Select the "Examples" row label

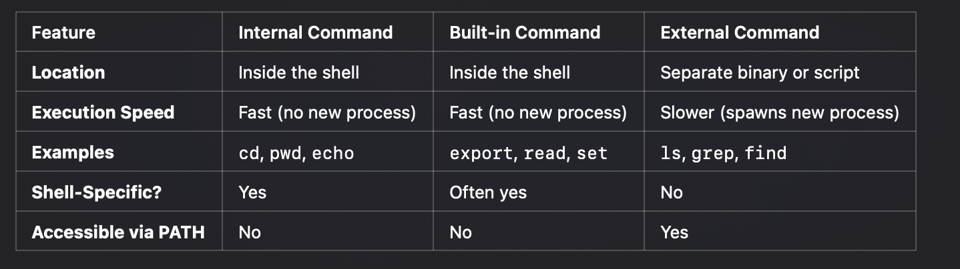73,152
